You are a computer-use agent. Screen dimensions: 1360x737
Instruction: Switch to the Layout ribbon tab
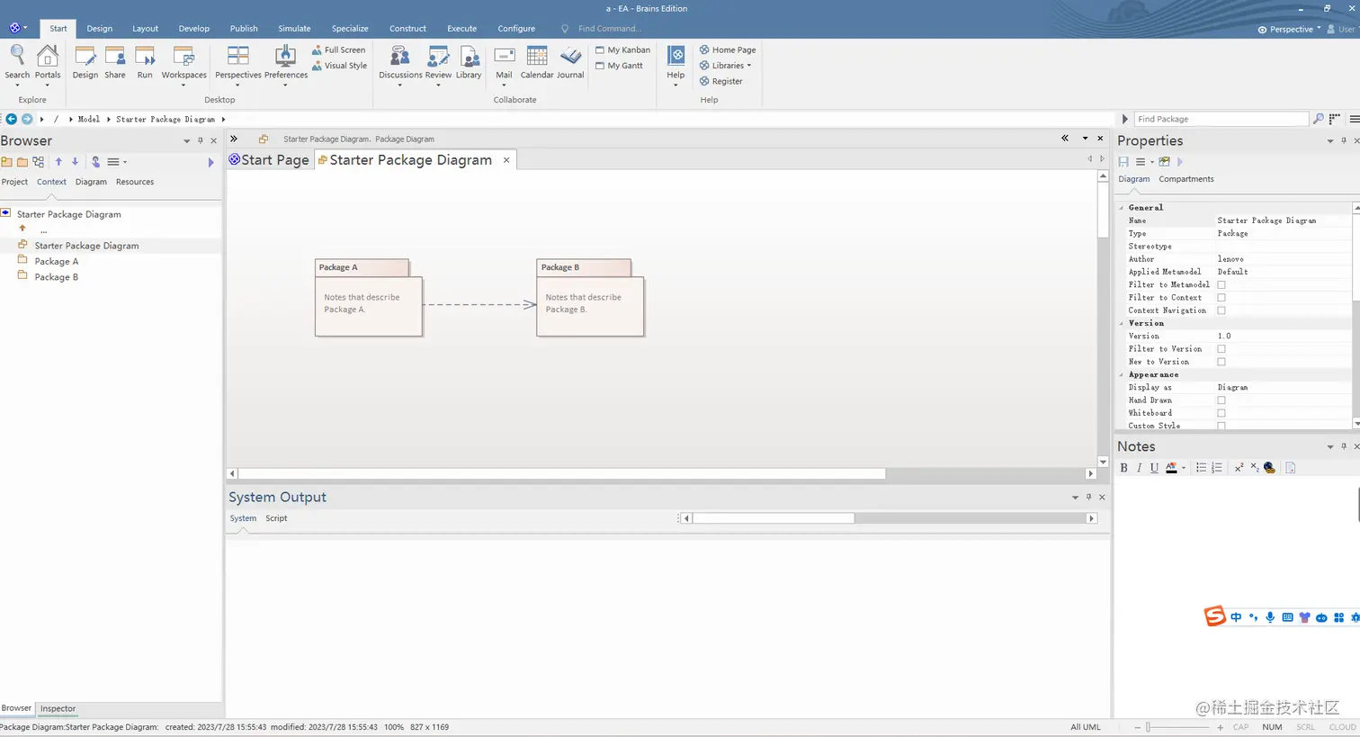click(x=145, y=29)
